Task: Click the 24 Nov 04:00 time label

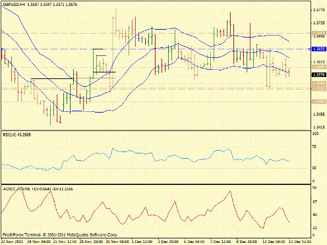Action: (40, 242)
